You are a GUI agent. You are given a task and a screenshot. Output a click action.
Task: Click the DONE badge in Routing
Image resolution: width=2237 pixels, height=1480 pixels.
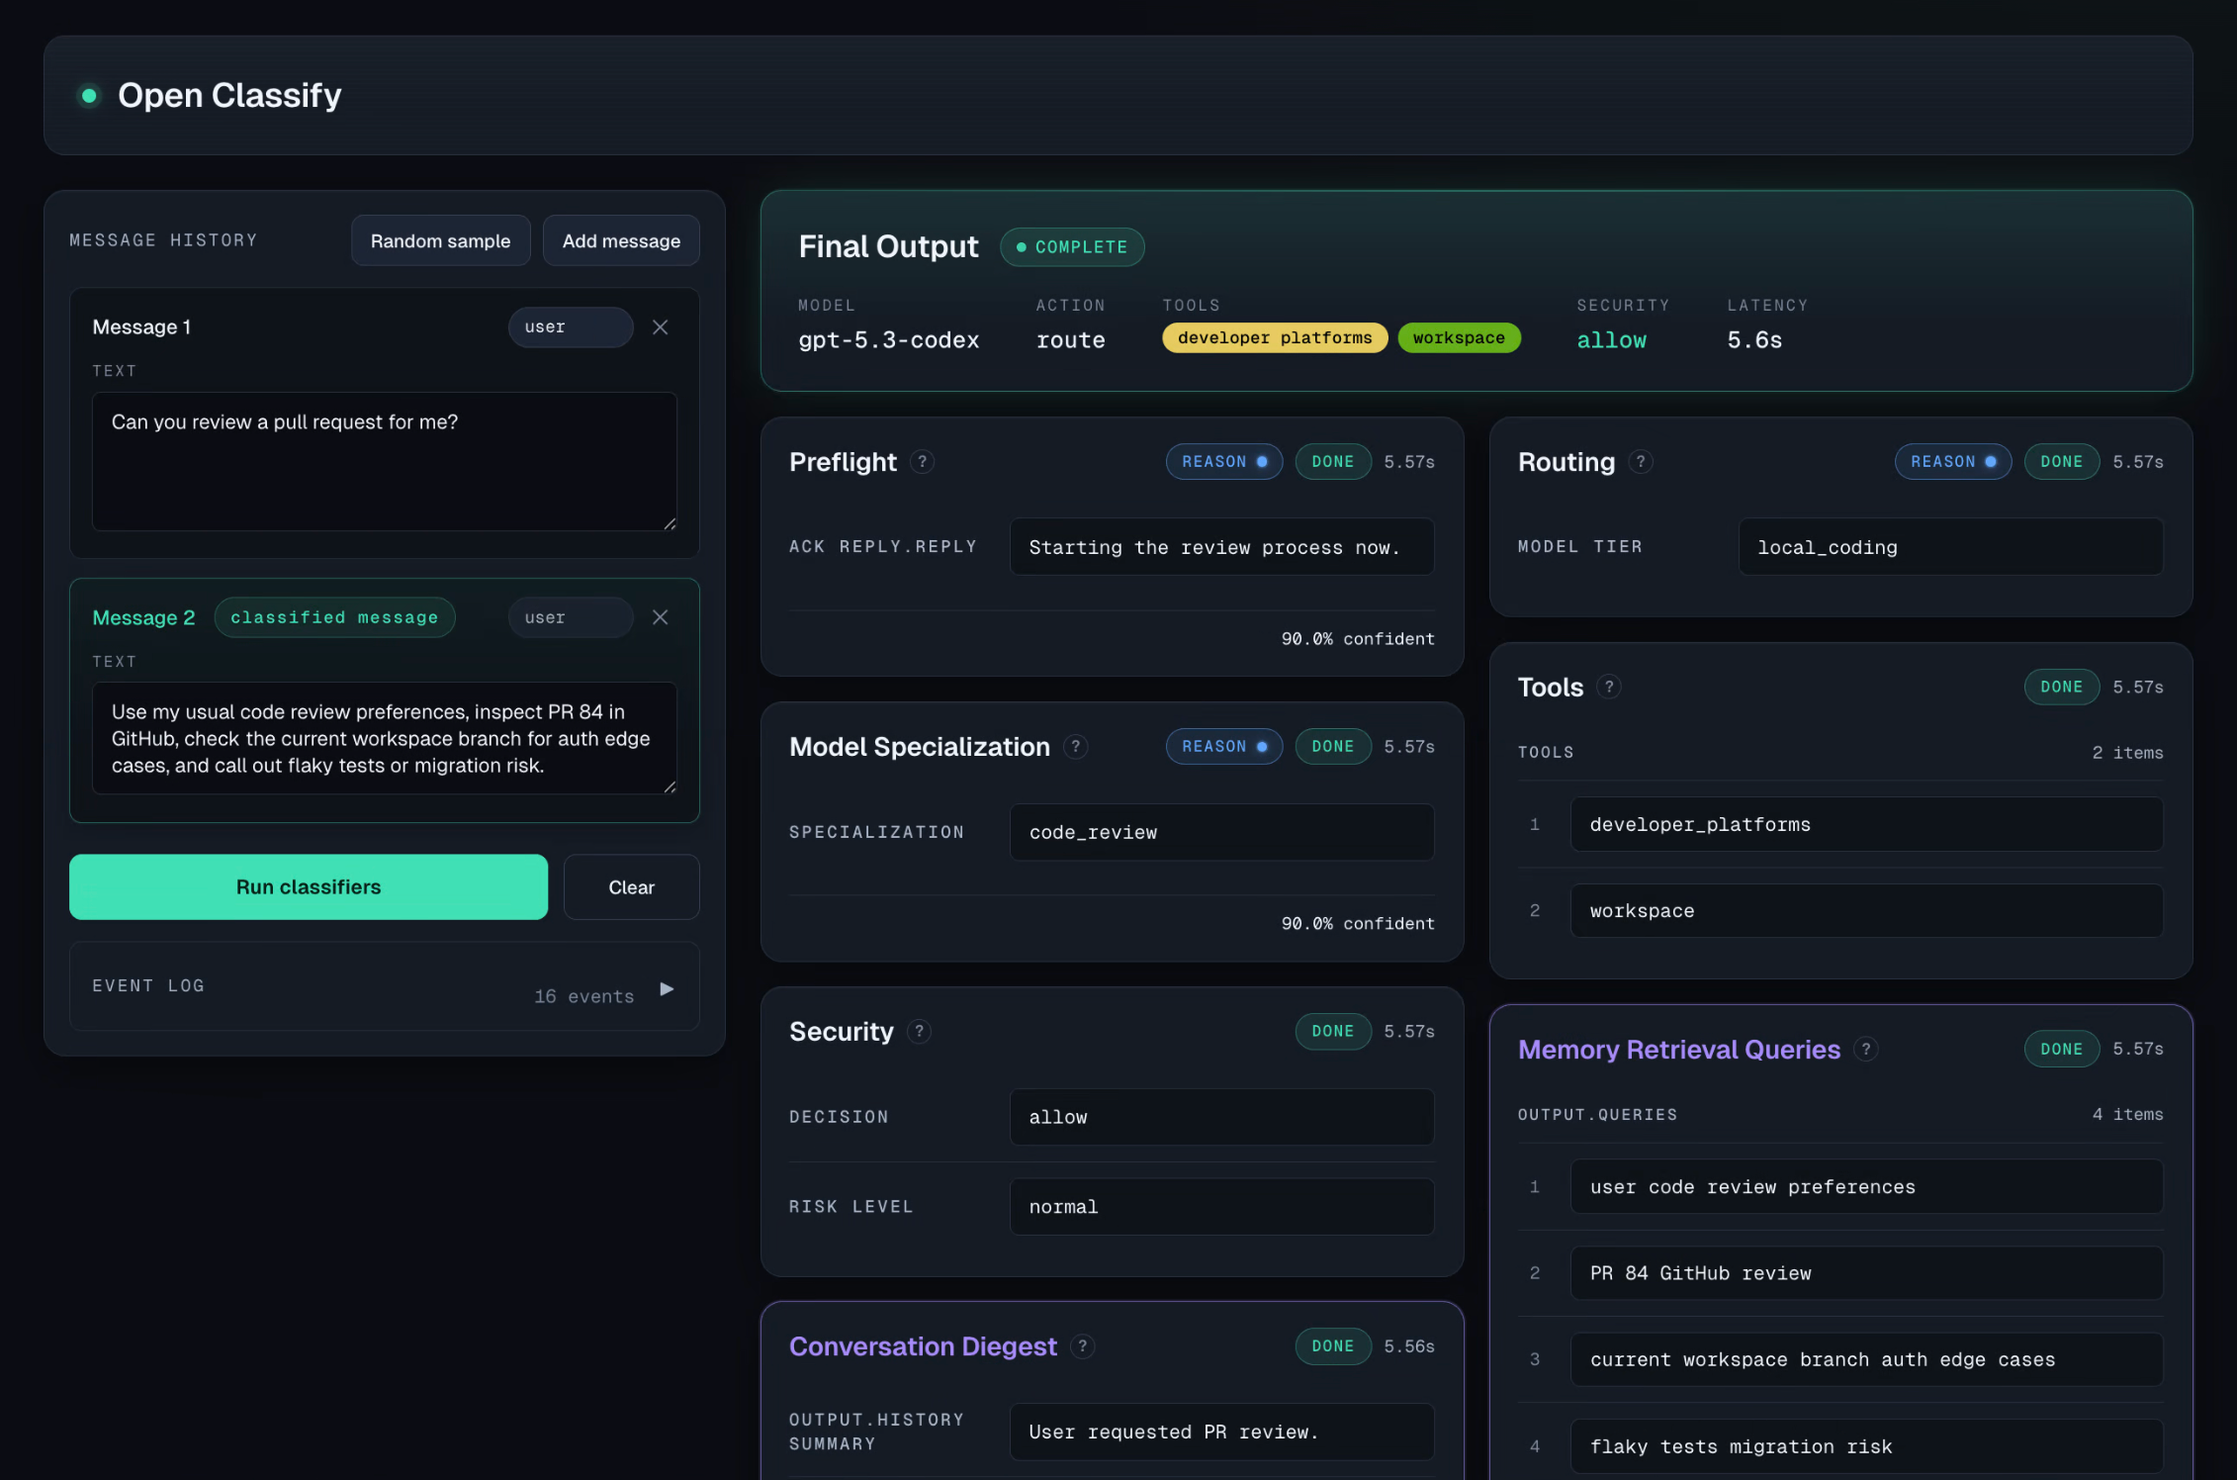pyautogui.click(x=2061, y=462)
